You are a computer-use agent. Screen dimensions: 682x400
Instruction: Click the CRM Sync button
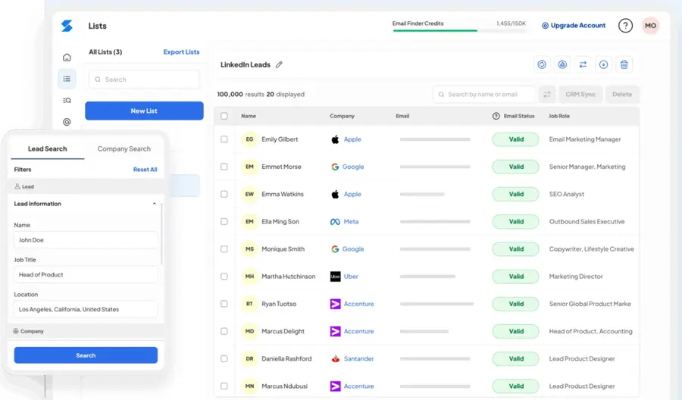(x=580, y=95)
